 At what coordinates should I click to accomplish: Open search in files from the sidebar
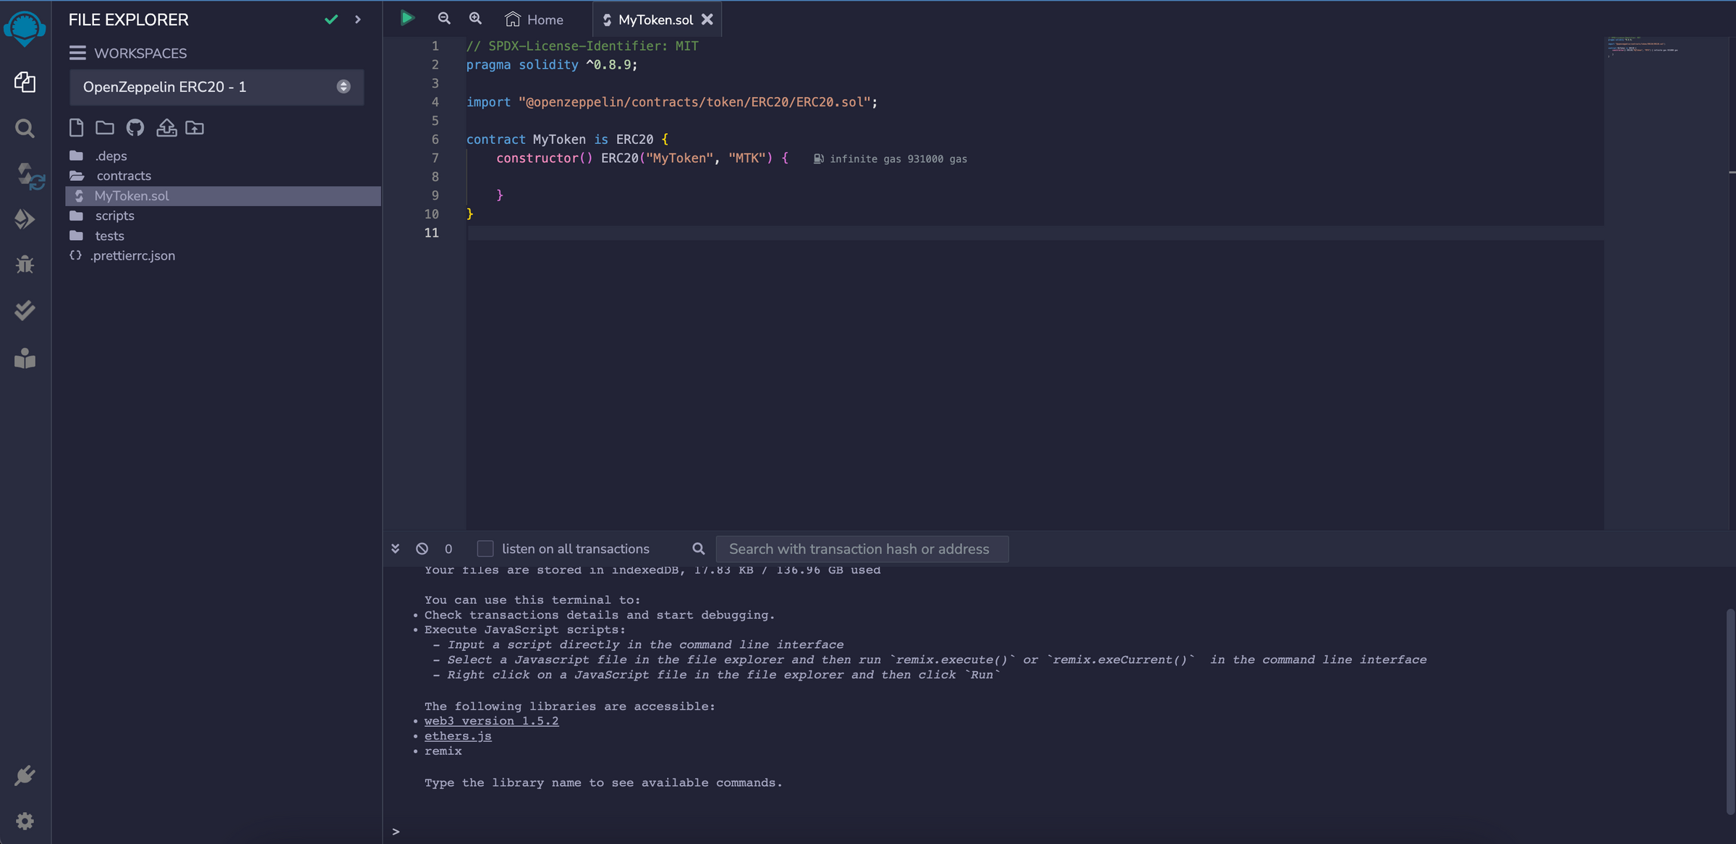coord(25,128)
